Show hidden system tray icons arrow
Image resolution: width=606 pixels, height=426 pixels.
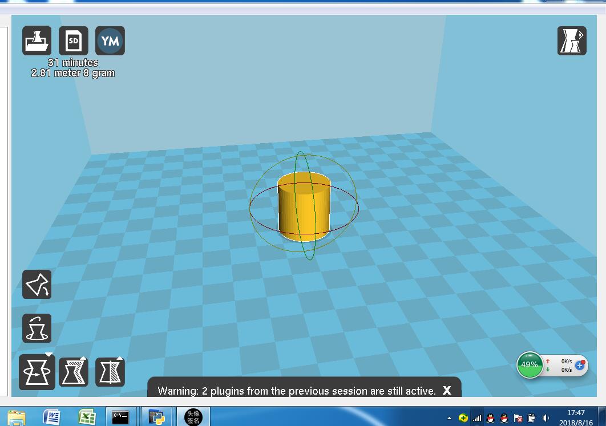[x=449, y=418]
